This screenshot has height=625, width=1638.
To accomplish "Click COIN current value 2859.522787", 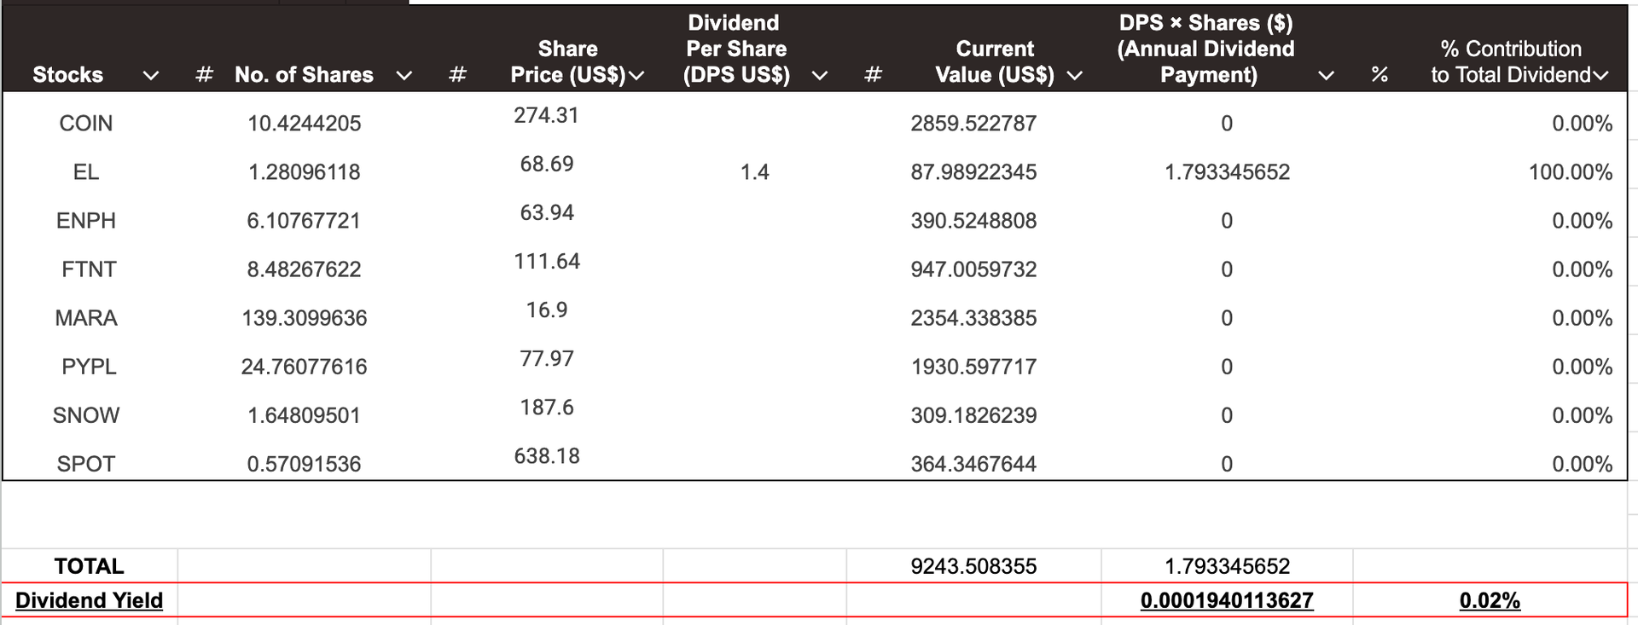I will [x=973, y=124].
